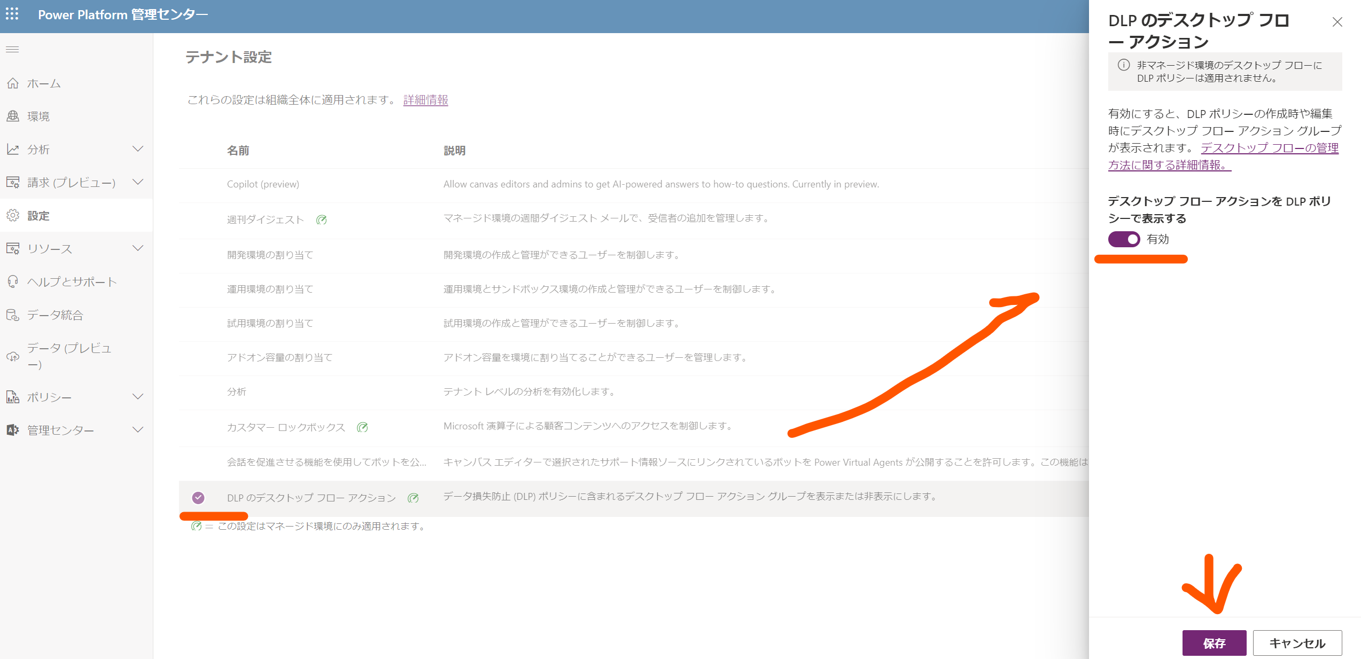Open the 詳細情報 link under テナント設定
The image size is (1361, 659).
[425, 100]
